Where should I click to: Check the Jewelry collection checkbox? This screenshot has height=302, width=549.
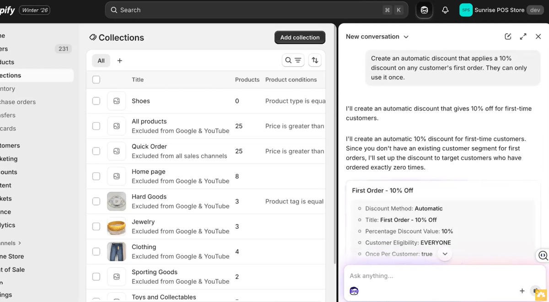pyautogui.click(x=96, y=226)
